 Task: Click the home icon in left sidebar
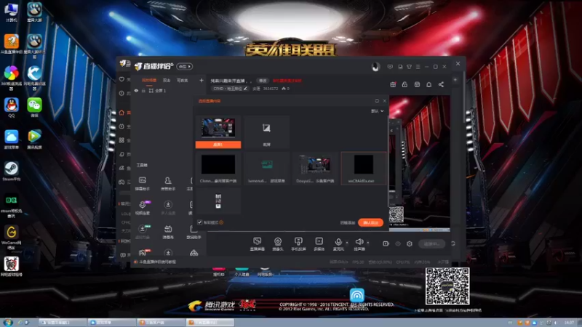point(121,113)
